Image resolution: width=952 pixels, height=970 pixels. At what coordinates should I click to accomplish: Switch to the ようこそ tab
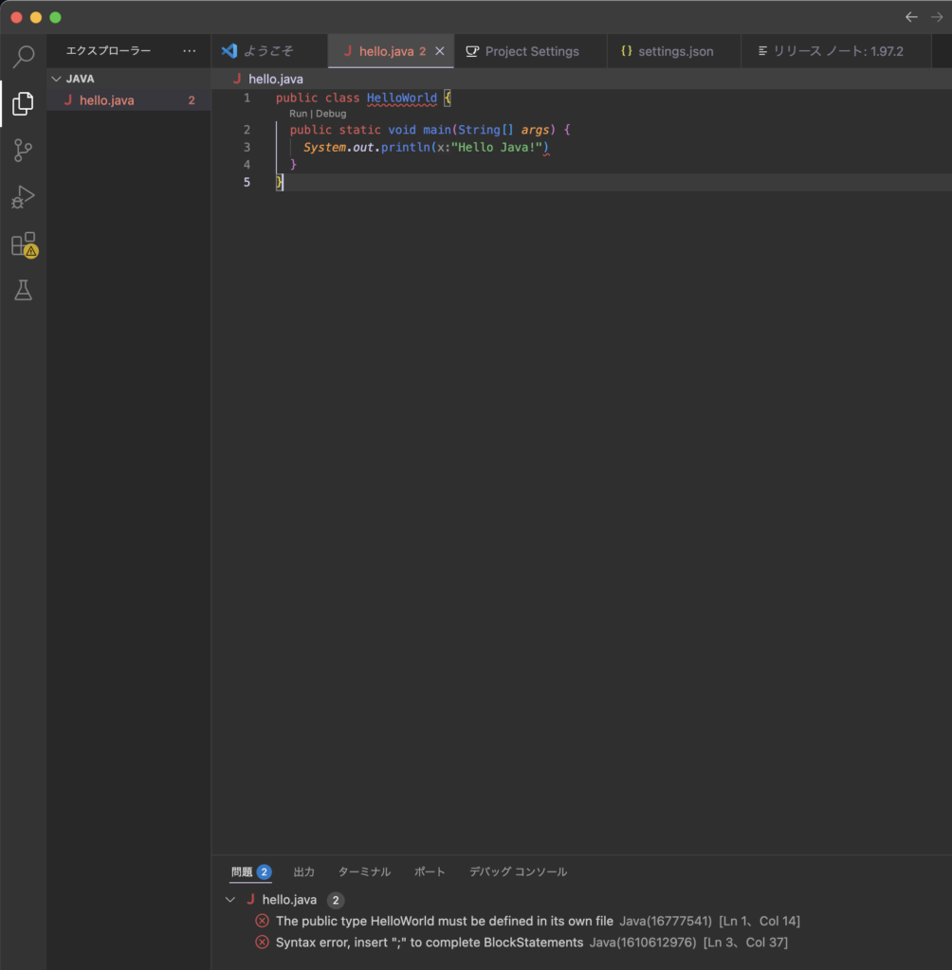(268, 51)
